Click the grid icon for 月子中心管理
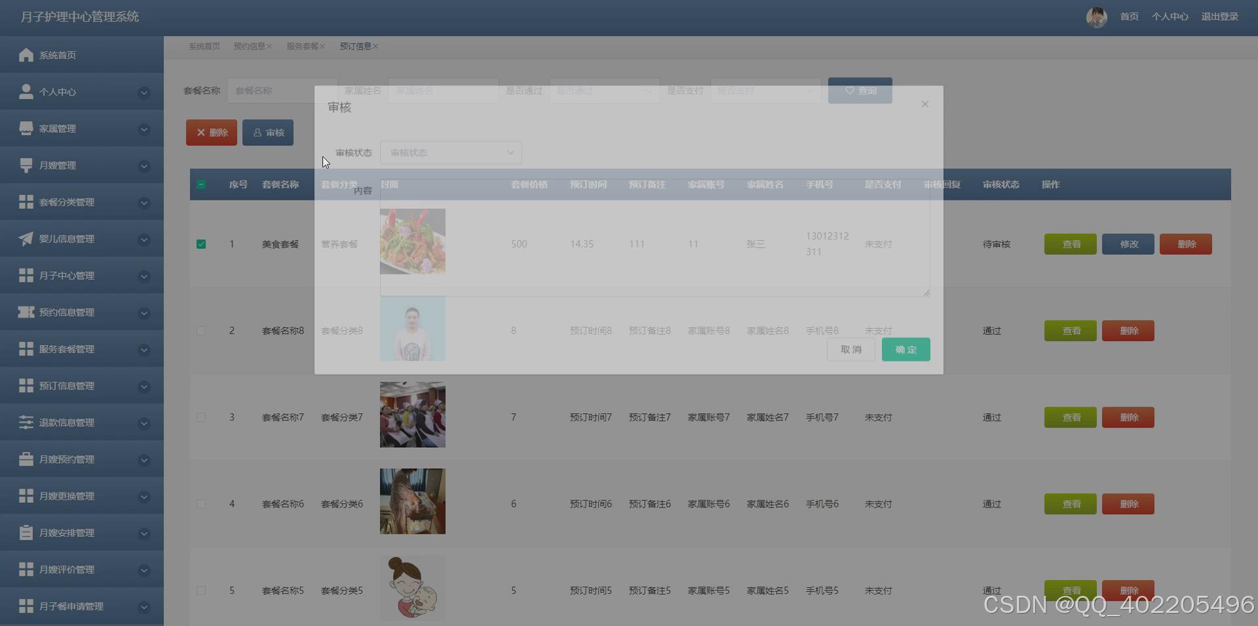 [x=26, y=275]
